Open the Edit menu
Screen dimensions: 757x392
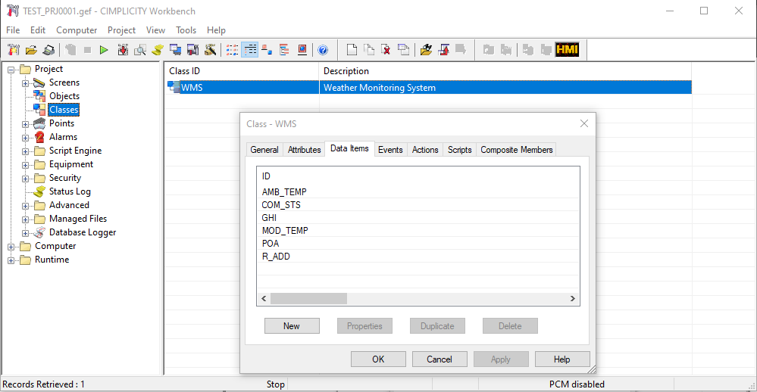click(x=38, y=30)
